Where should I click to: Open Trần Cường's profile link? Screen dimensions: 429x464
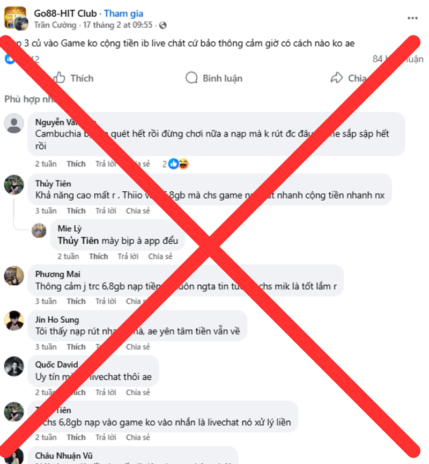click(x=55, y=25)
